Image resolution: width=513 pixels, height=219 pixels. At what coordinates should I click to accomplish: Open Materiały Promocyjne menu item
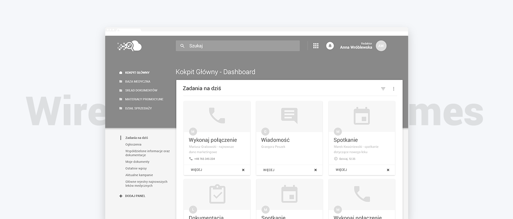point(144,99)
